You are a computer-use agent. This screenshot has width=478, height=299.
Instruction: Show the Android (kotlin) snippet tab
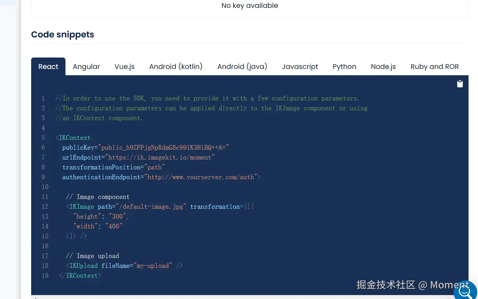pos(176,67)
